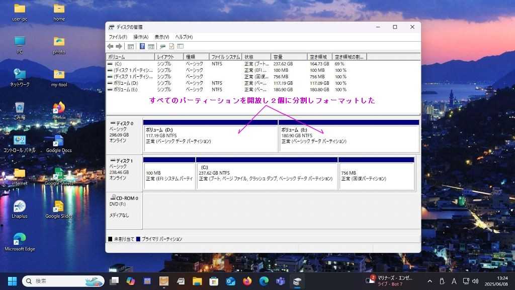
Task: Click the forward arrow in the toolbar
Action: click(x=119, y=46)
